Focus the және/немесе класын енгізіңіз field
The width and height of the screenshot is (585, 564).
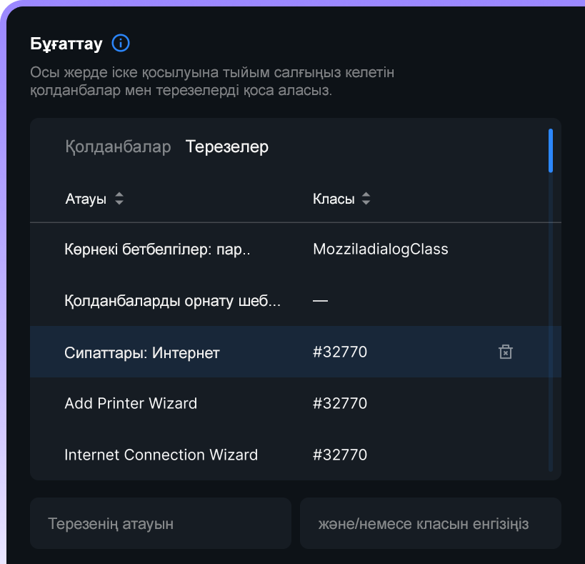pos(431,523)
